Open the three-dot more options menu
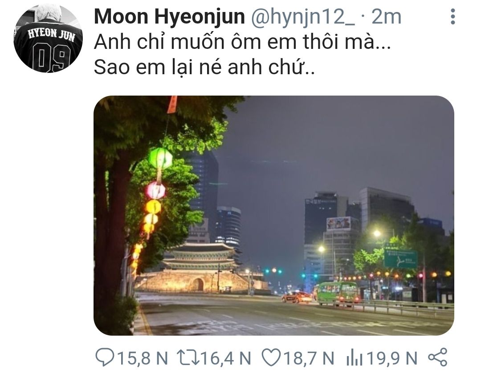 [x=452, y=16]
